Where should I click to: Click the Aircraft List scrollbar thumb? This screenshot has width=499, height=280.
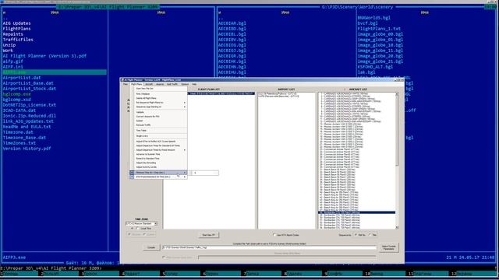(397, 131)
